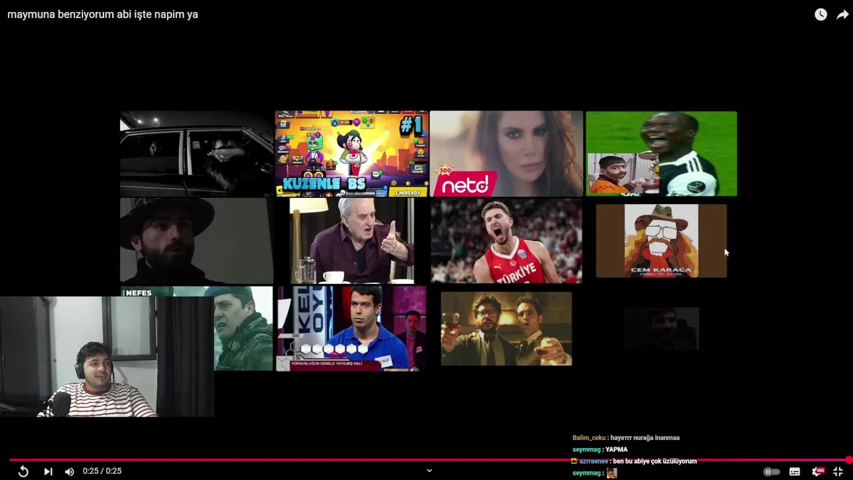Open the netd music video suggestion

pyautogui.click(x=506, y=154)
